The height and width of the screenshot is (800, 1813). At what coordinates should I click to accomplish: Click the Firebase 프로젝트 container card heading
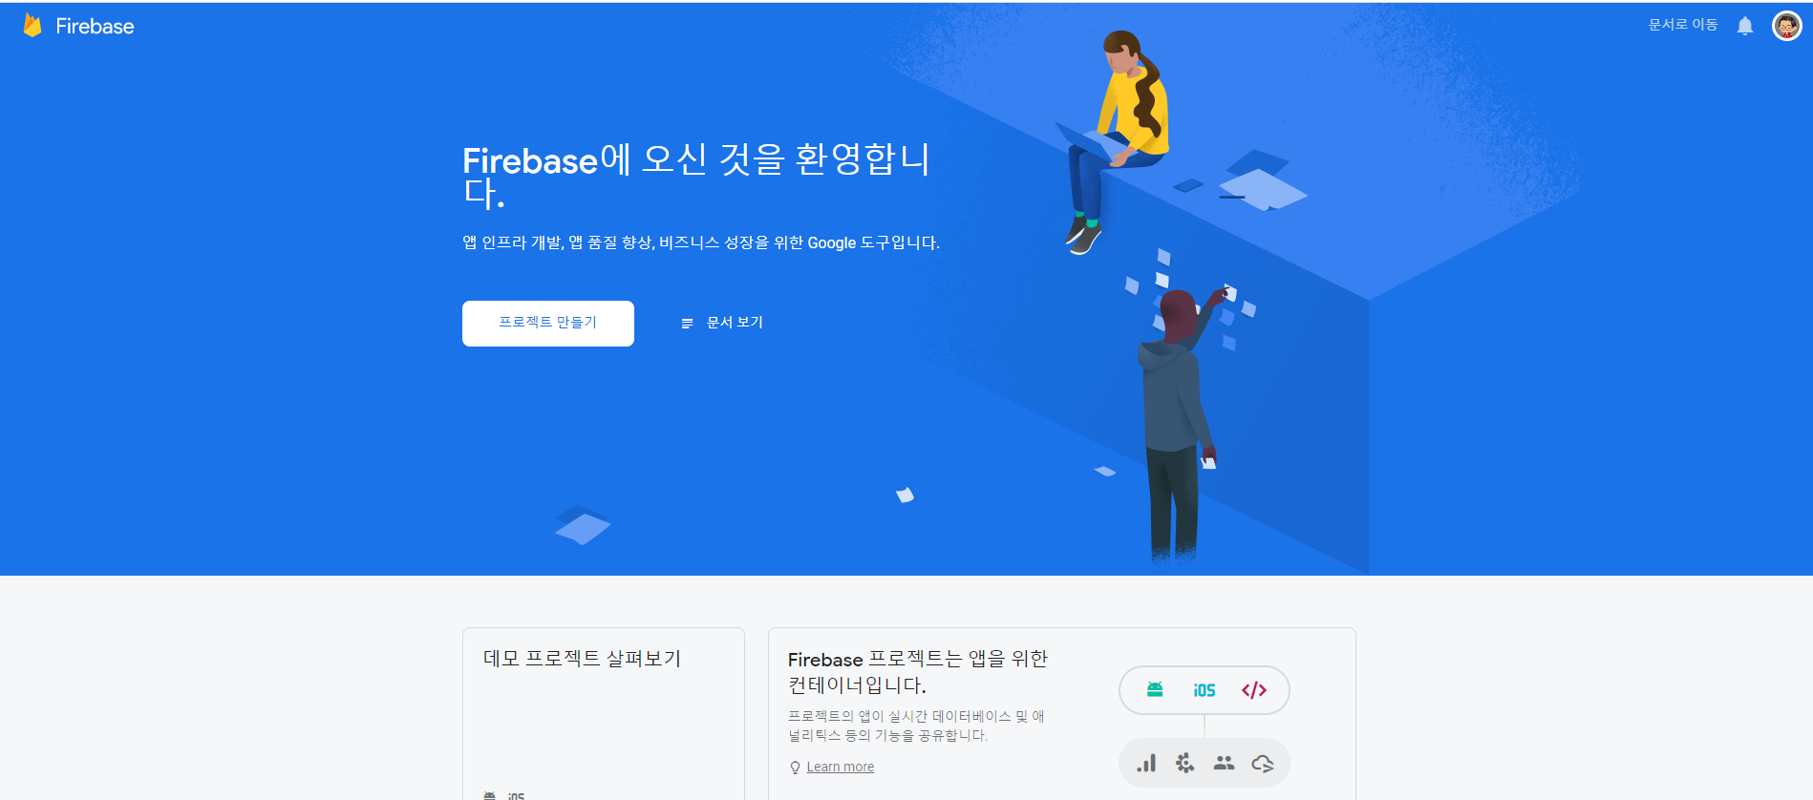tap(918, 672)
